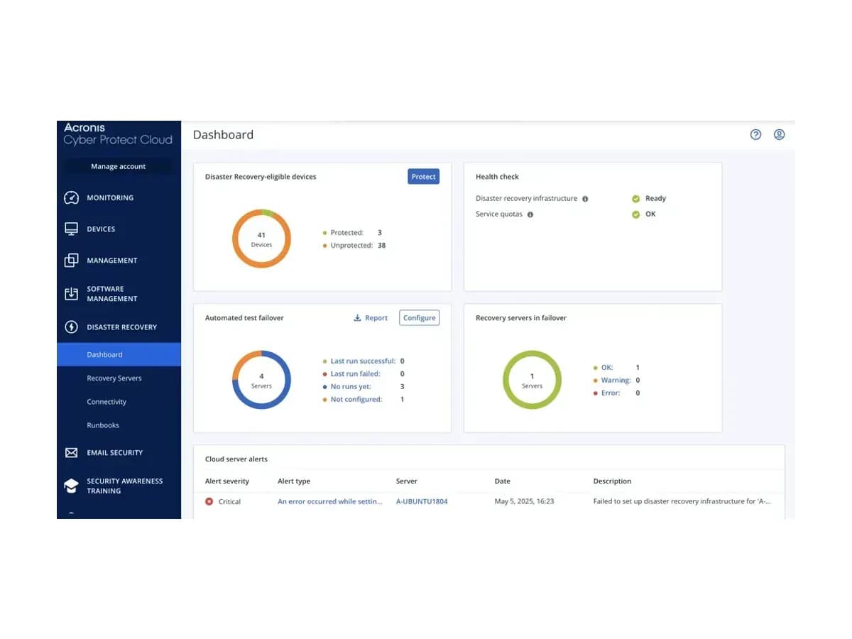This screenshot has width=852, height=639.
Task: Click the 'Cloud server alerts' heading
Action: 236,459
